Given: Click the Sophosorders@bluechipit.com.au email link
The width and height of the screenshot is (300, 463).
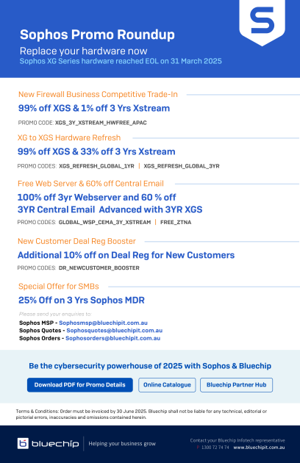Looking at the screenshot, I should point(113,338).
